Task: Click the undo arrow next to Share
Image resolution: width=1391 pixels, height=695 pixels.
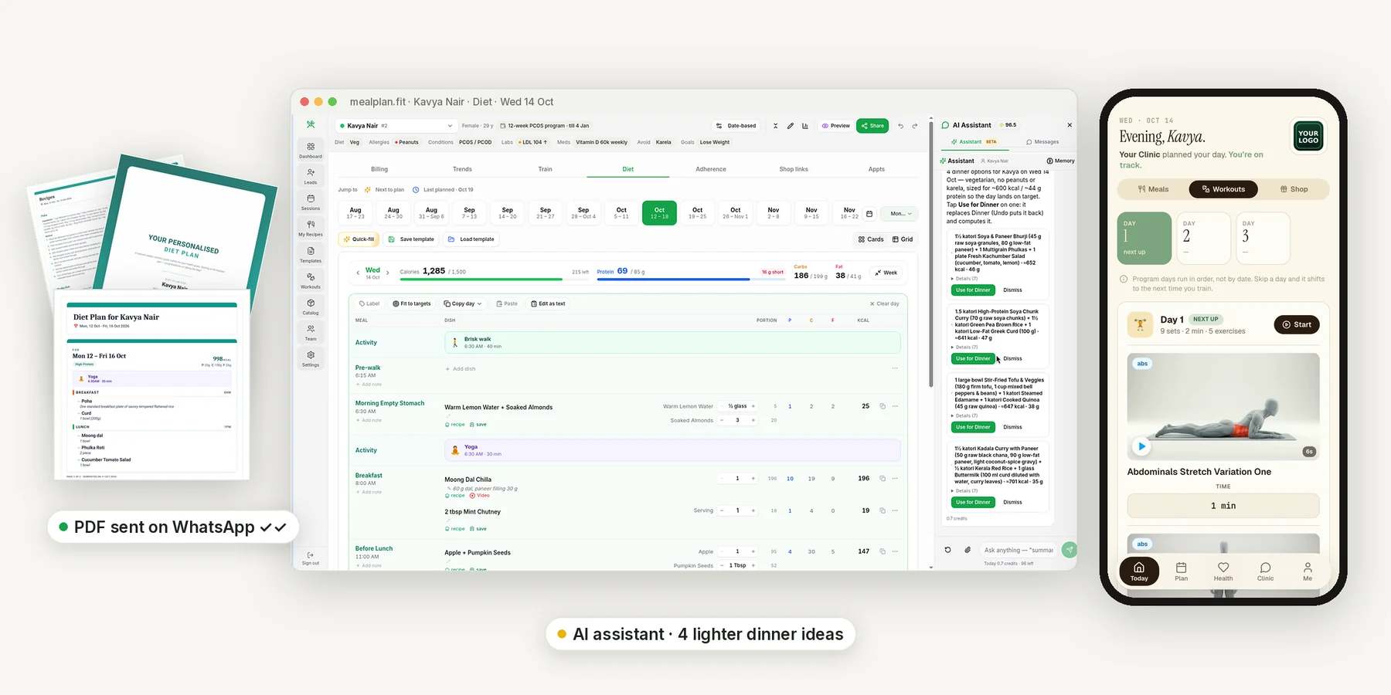Action: [900, 126]
